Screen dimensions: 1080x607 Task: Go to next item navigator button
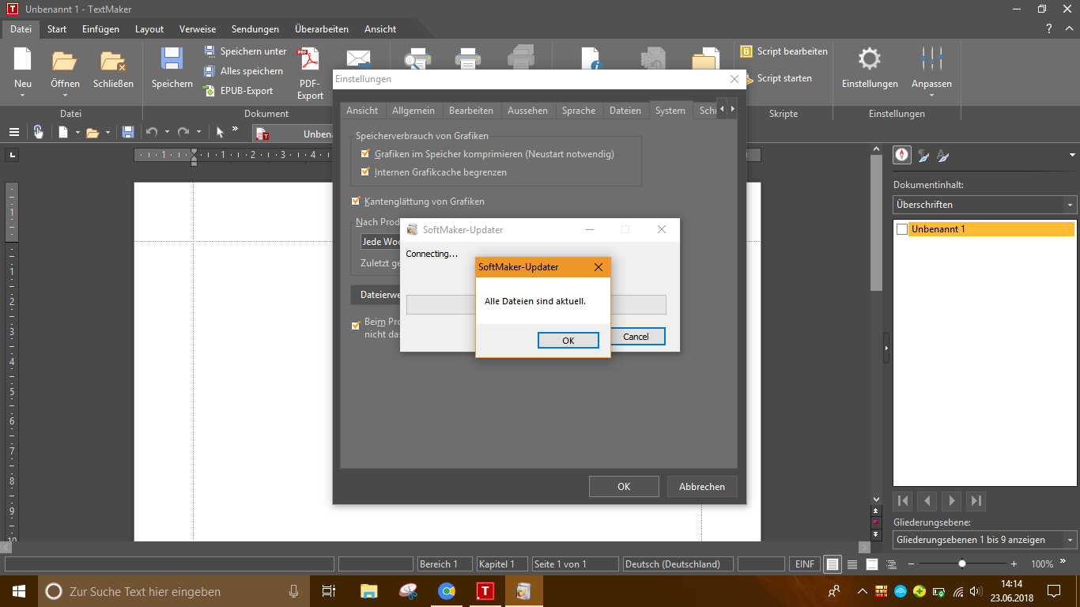click(952, 500)
